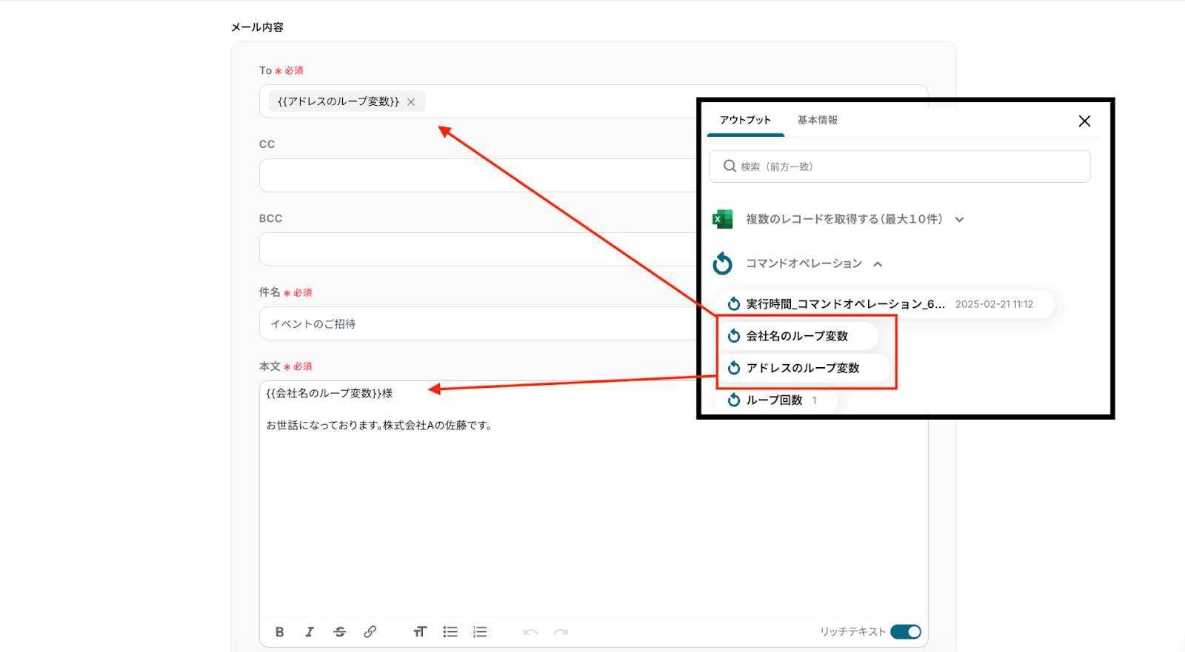Turn off the リッチテキスト switch
The image size is (1185, 652).
click(x=906, y=632)
